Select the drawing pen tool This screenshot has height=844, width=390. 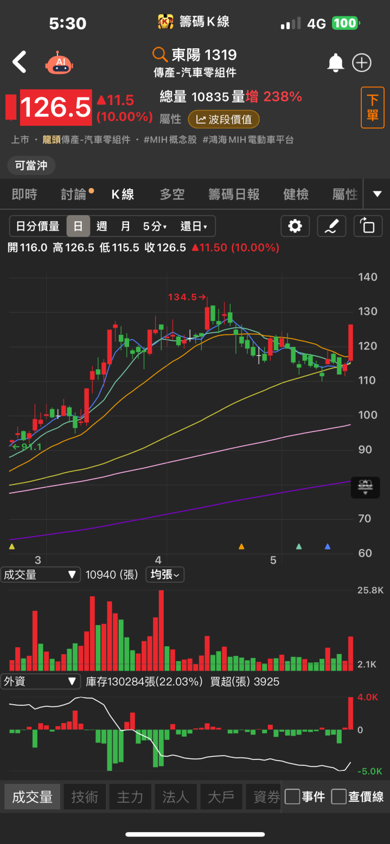coord(331,226)
